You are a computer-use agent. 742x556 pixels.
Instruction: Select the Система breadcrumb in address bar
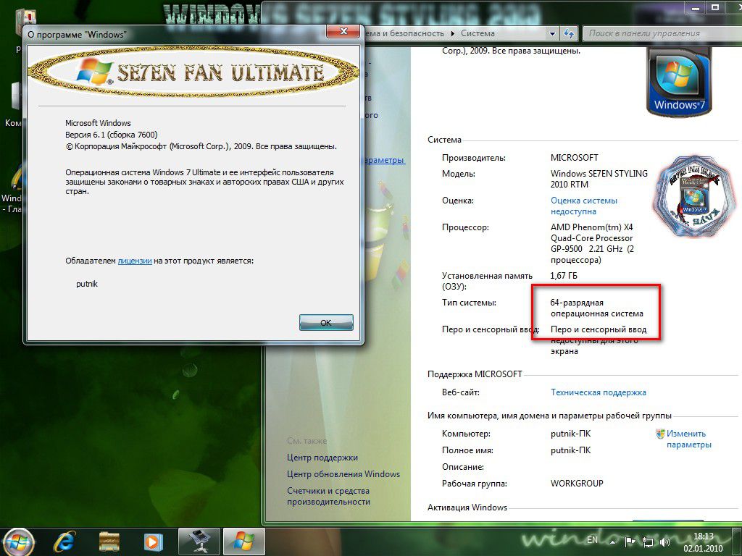tap(478, 33)
